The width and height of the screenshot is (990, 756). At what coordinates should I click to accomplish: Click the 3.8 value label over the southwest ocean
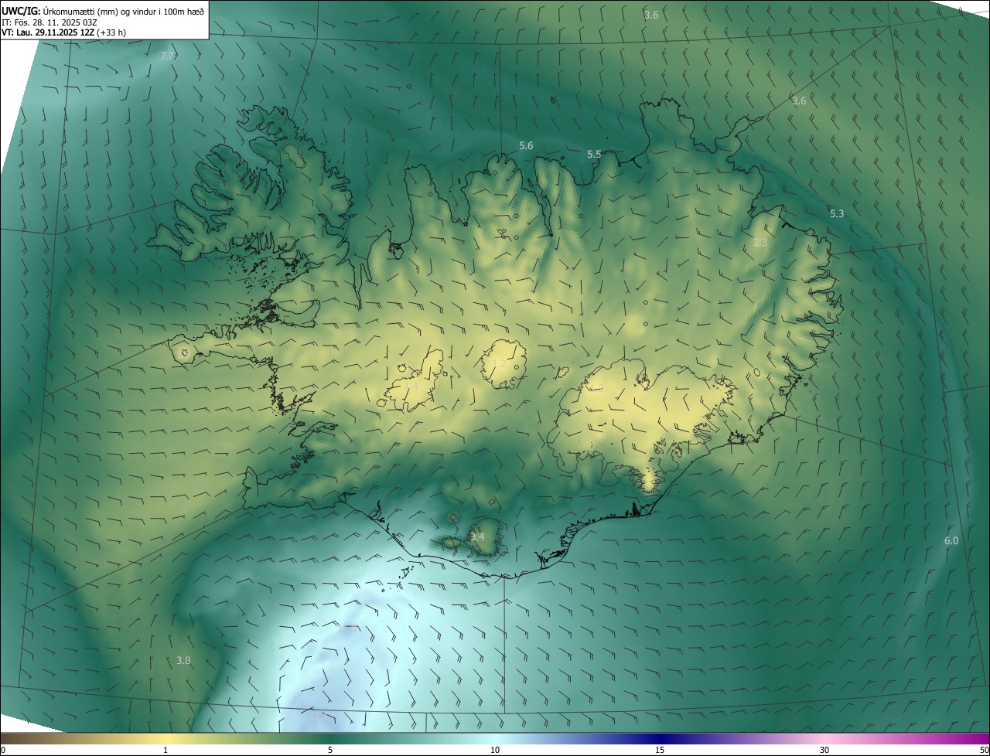183,661
